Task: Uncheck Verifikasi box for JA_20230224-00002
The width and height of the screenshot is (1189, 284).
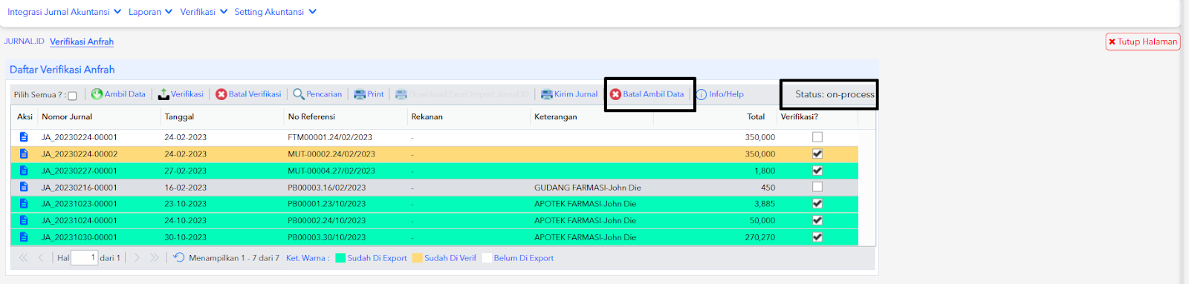Action: [817, 153]
